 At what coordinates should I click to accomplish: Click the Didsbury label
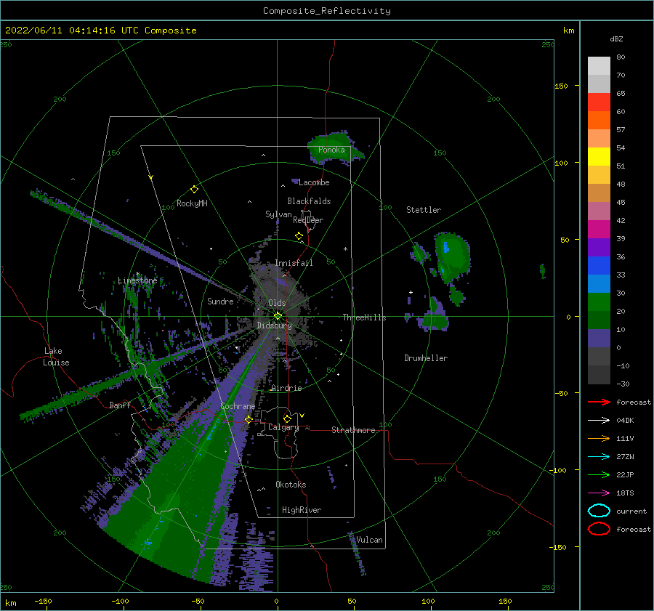tap(274, 325)
